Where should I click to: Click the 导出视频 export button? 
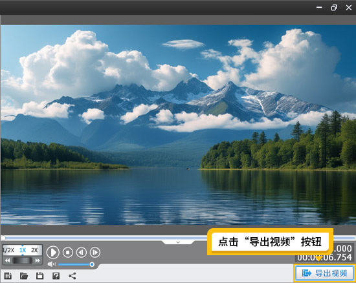coord(324,273)
